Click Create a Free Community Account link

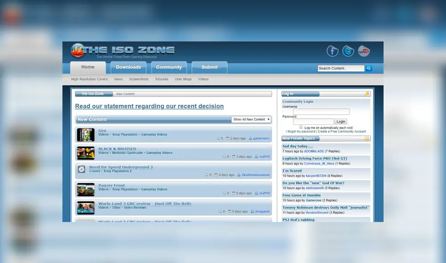point(342,131)
